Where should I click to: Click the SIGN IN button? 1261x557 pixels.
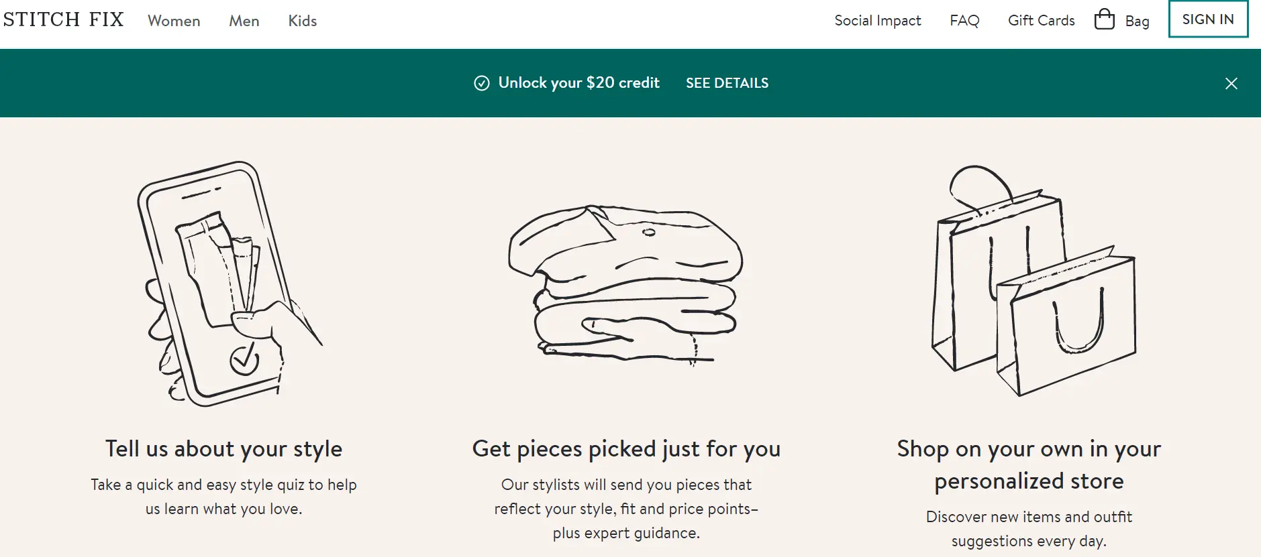point(1208,19)
